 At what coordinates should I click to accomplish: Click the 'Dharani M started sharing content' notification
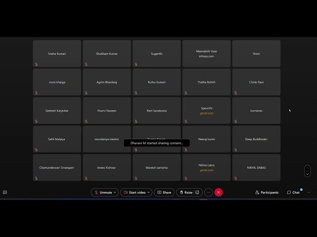pyautogui.click(x=157, y=143)
